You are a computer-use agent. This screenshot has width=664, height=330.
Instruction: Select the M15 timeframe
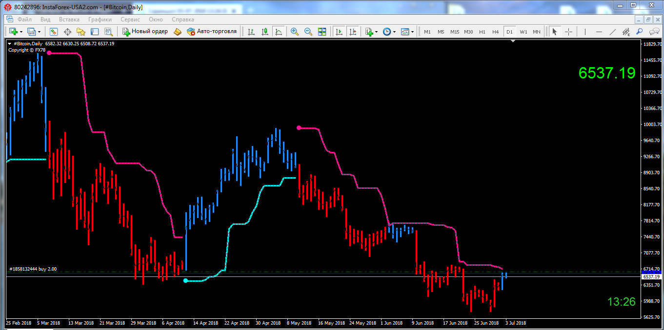[455, 32]
